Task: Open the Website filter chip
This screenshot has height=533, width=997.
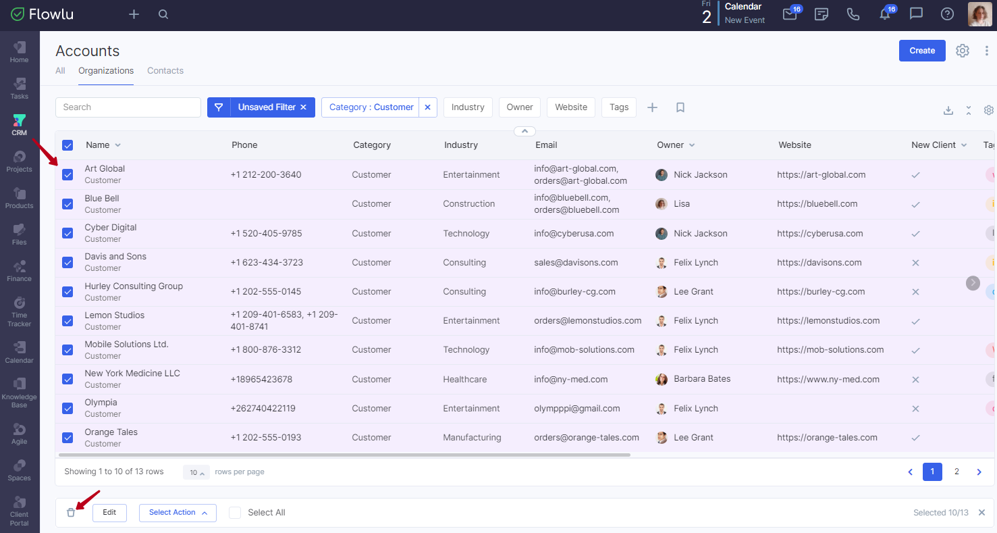Action: pos(571,107)
